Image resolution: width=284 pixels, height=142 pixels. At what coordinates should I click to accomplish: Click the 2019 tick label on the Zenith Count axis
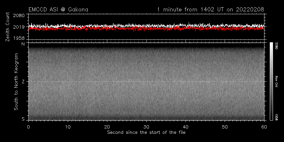click(19, 27)
